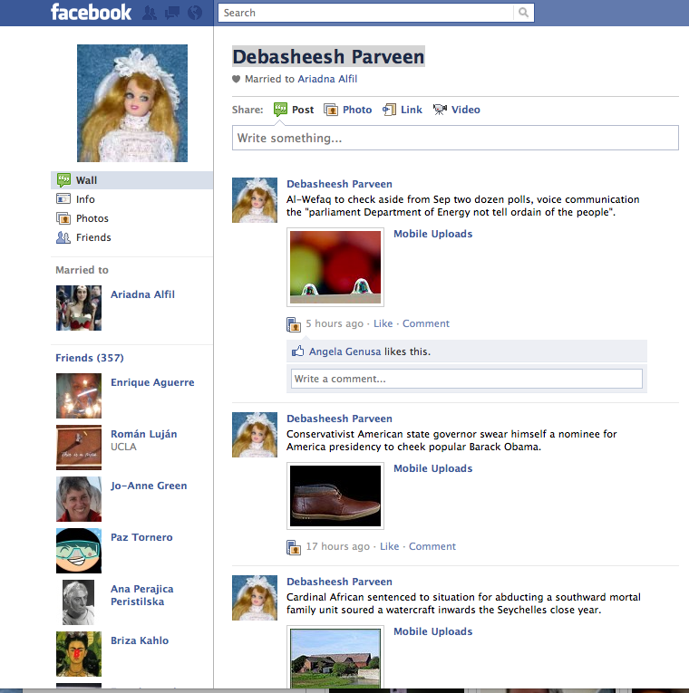
Task: Click photo icon beside 5 hours ago
Action: (294, 324)
